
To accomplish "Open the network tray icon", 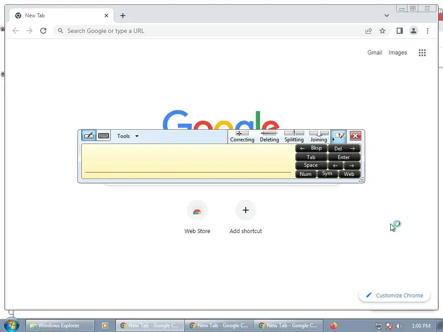I will pos(378,326).
